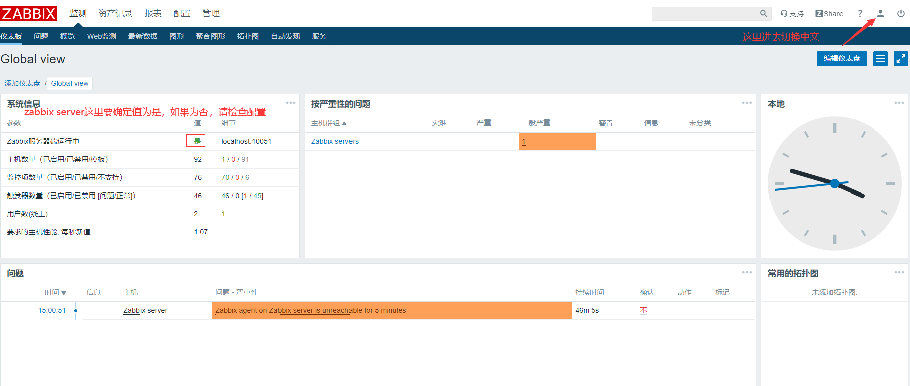Click trigger details 46 / 0 [1 / 45]
The width and height of the screenshot is (910, 386).
(242, 196)
